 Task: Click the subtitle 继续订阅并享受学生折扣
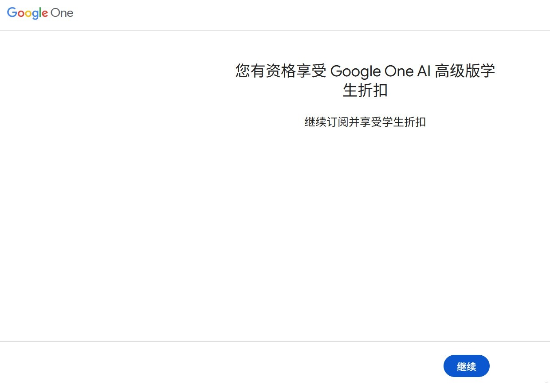point(365,122)
